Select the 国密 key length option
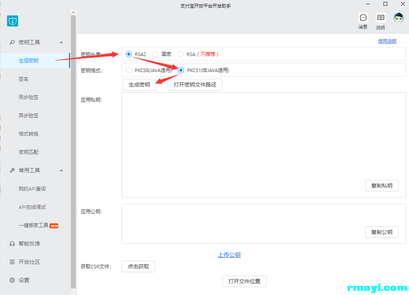Image resolution: width=409 pixels, height=295 pixels. click(x=155, y=54)
